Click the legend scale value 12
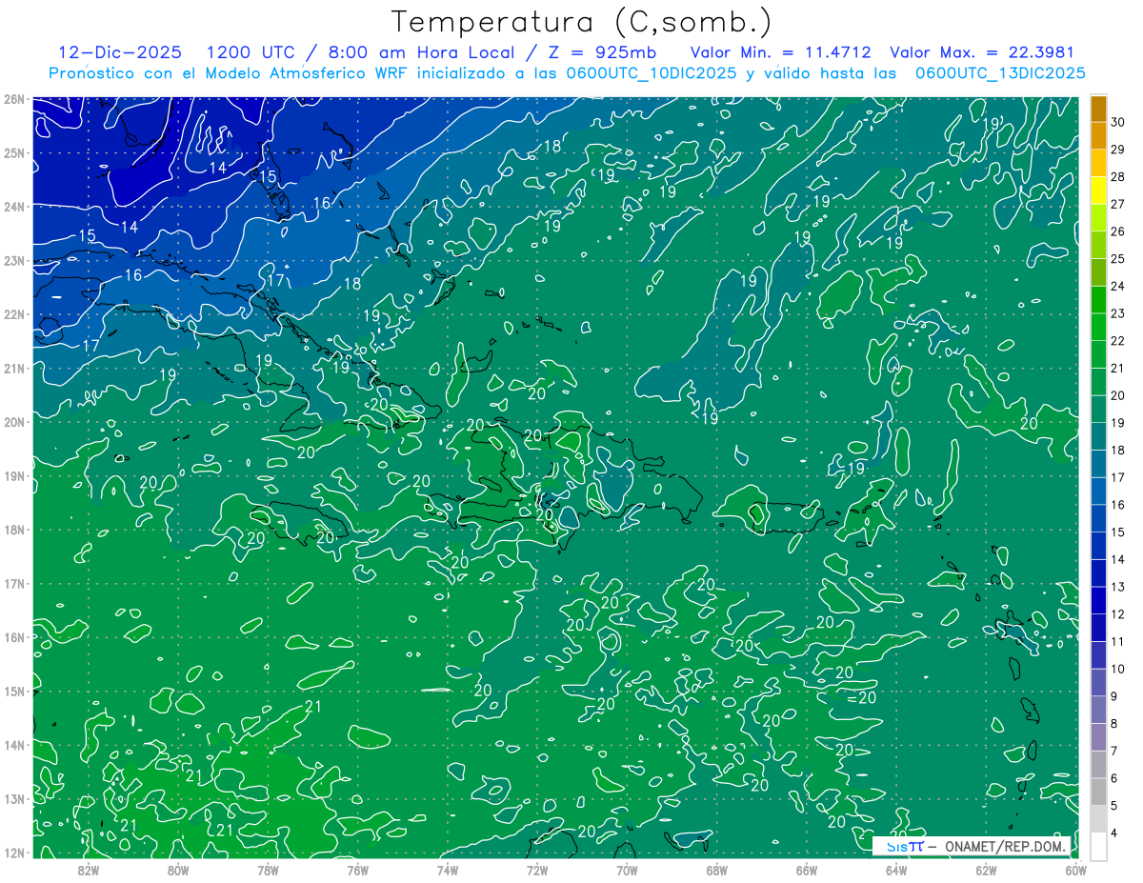Screen dimensions: 1143x883 coord(1118,614)
